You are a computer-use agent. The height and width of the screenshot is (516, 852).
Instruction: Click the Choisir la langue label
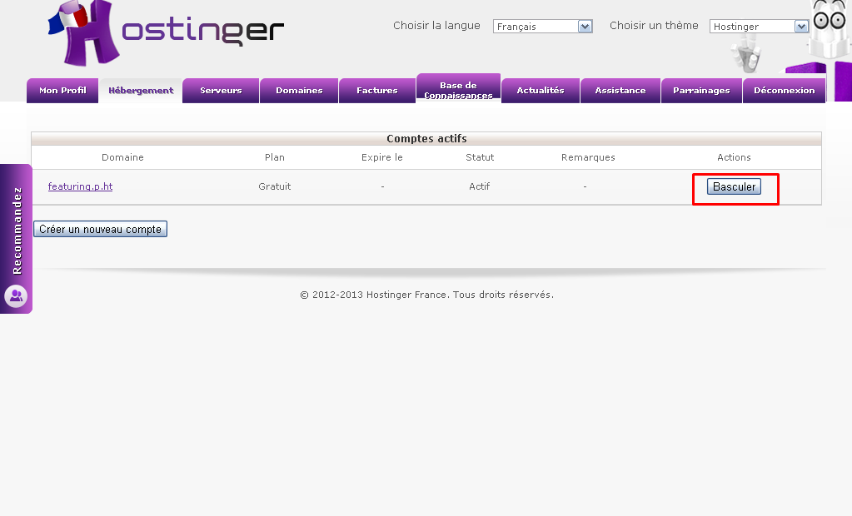[437, 26]
